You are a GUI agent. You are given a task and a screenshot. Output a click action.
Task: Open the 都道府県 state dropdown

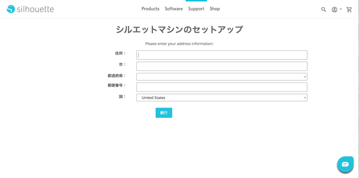pos(222,77)
